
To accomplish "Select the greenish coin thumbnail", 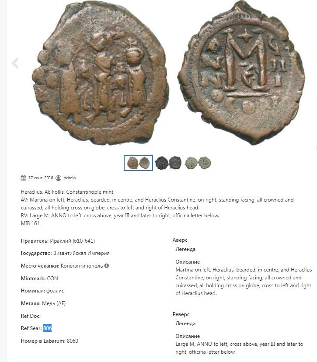I will pyautogui.click(x=198, y=163).
